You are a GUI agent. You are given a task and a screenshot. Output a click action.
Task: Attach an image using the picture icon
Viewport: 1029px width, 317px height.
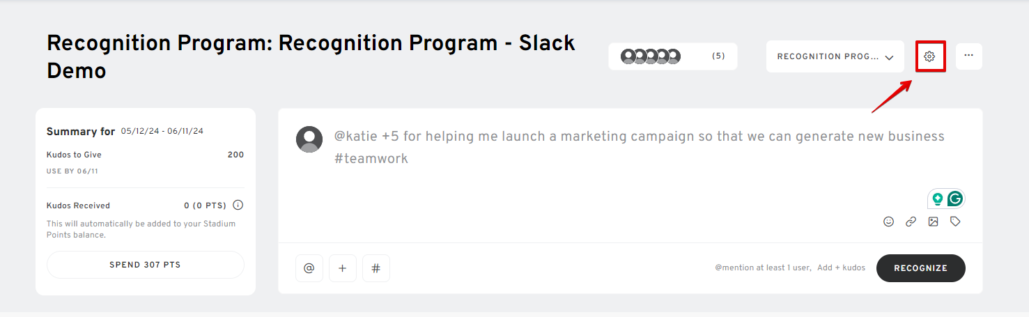pos(933,222)
